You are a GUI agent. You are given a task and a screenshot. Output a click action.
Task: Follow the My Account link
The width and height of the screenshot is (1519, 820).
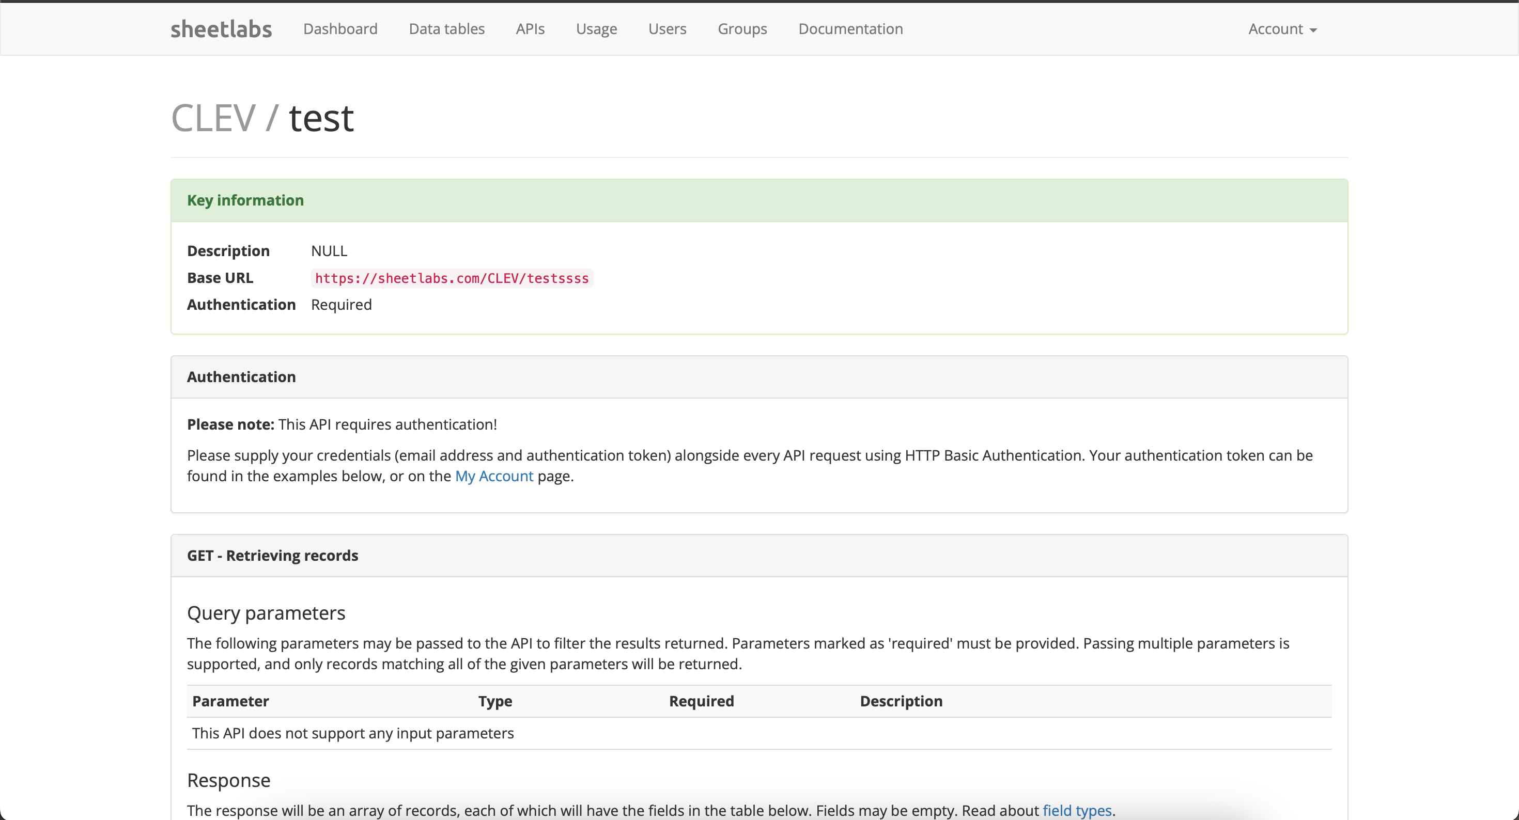[x=494, y=476]
